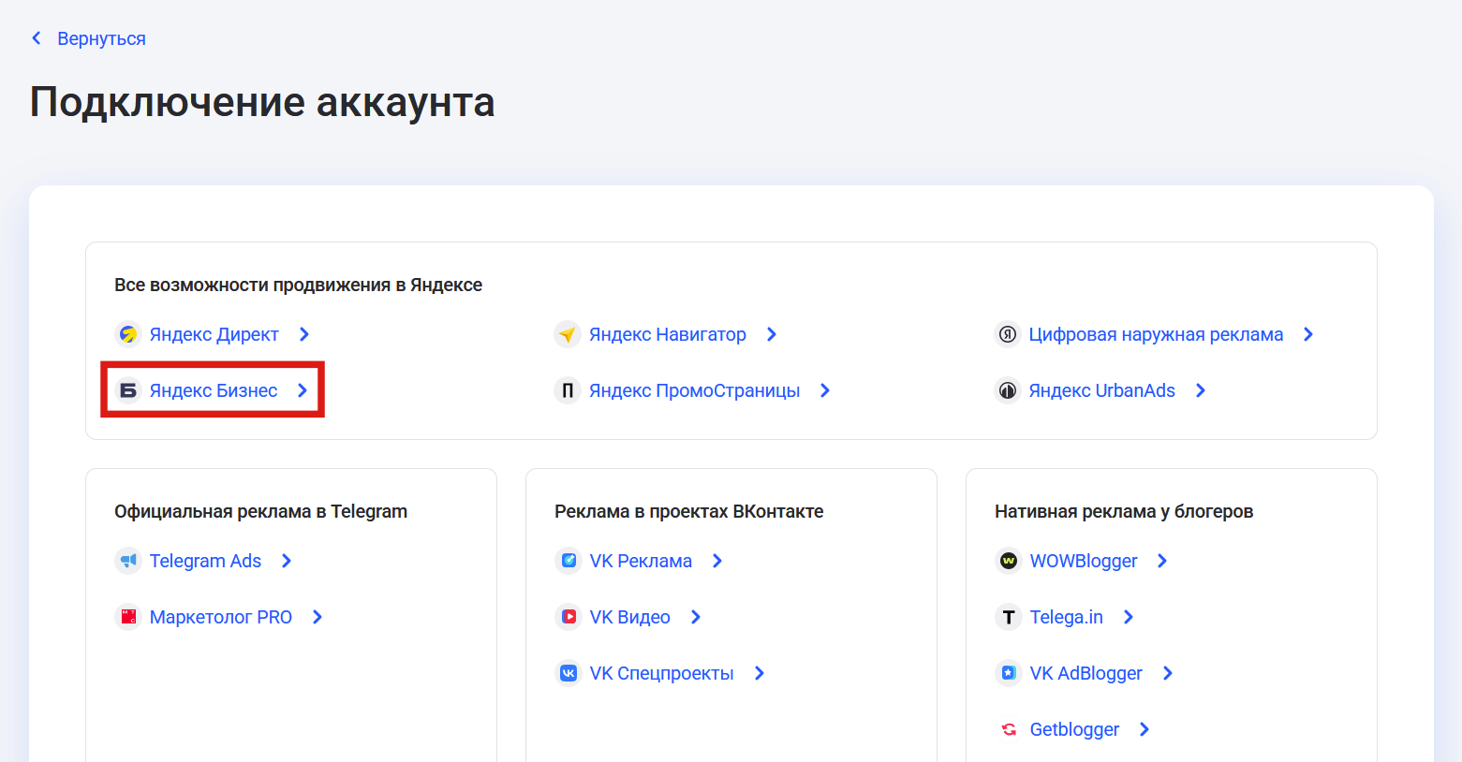1462x762 pixels.
Task: Click the chevron after VK Видео
Action: pyautogui.click(x=696, y=617)
